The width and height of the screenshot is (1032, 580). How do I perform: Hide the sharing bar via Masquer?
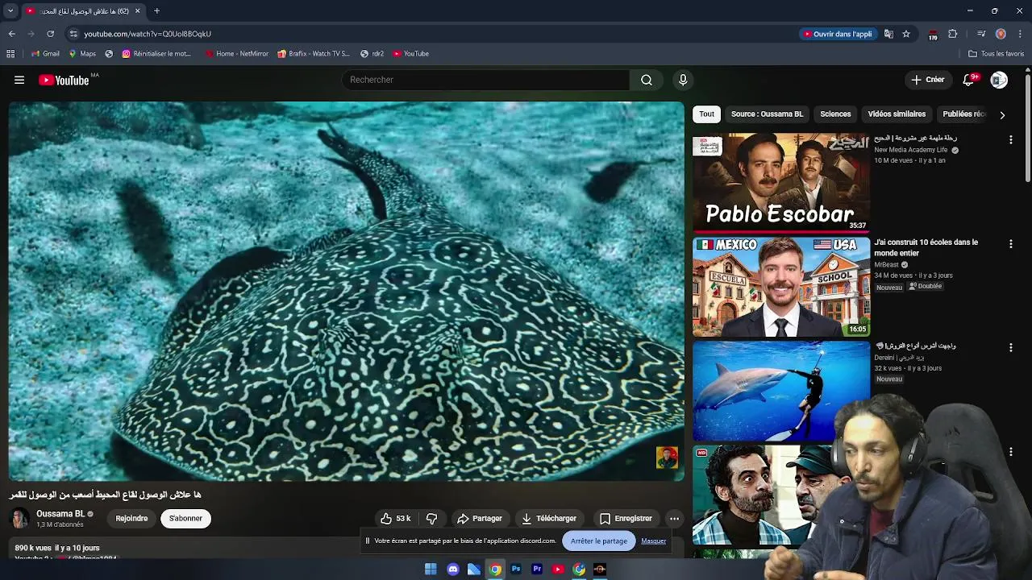pyautogui.click(x=654, y=541)
